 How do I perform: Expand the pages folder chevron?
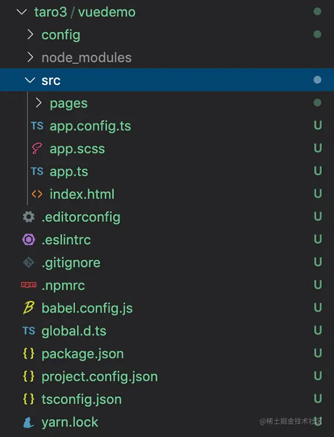[x=38, y=104]
